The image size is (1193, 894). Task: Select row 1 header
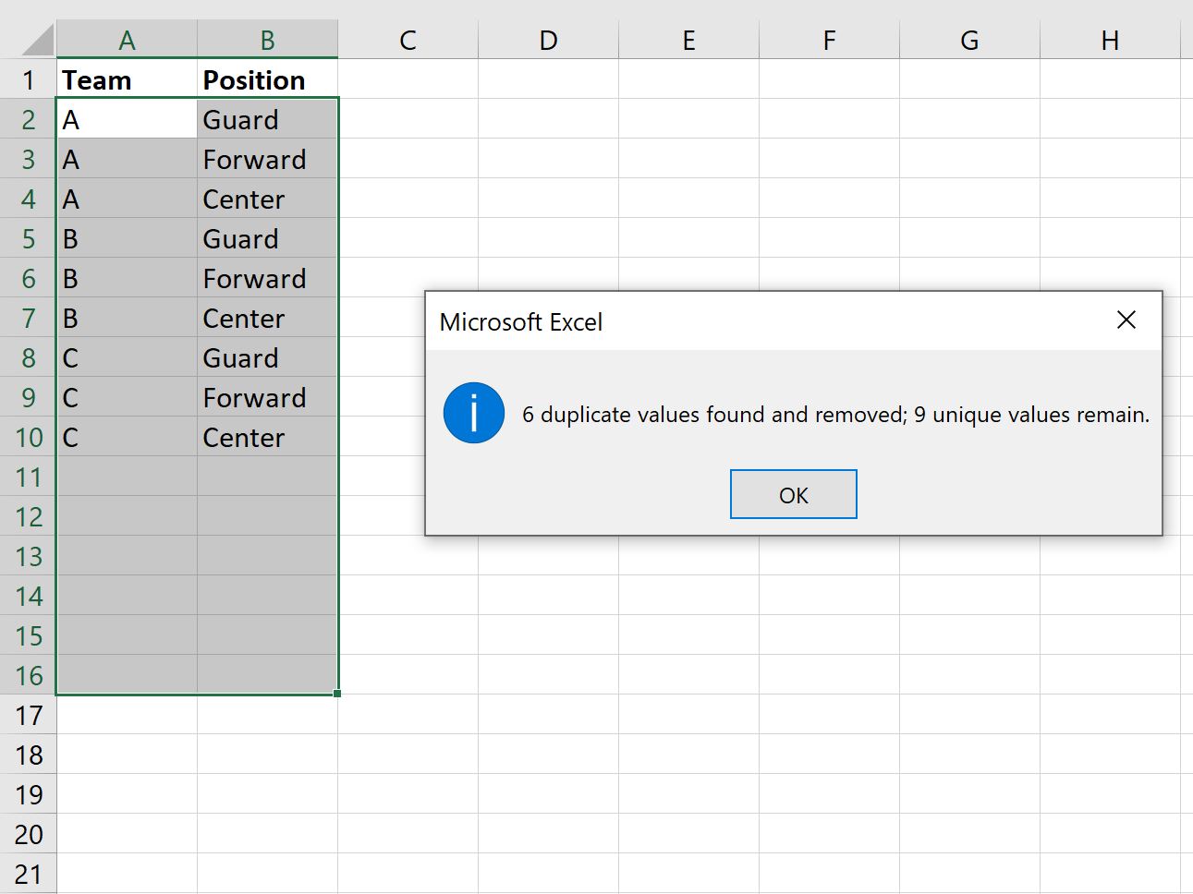tap(28, 79)
